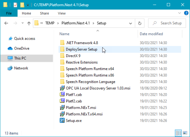Click the Refresh button in the address bar
The width and height of the screenshot is (190, 137).
(139, 23)
